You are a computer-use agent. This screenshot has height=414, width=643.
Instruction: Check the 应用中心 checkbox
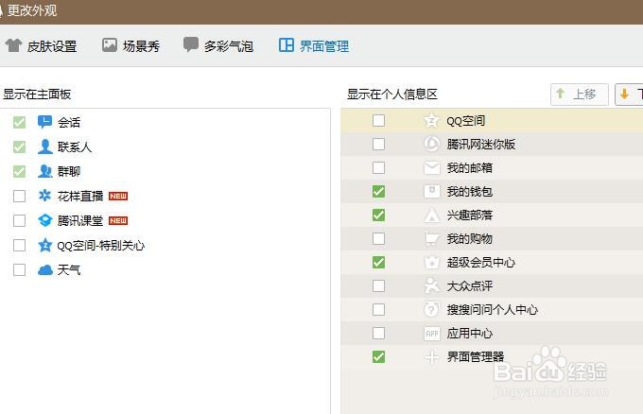378,333
